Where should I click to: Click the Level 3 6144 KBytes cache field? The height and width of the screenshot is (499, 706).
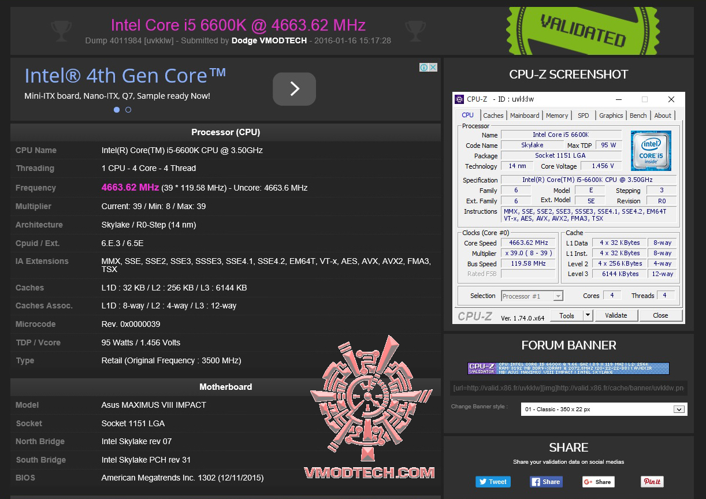pyautogui.click(x=620, y=274)
